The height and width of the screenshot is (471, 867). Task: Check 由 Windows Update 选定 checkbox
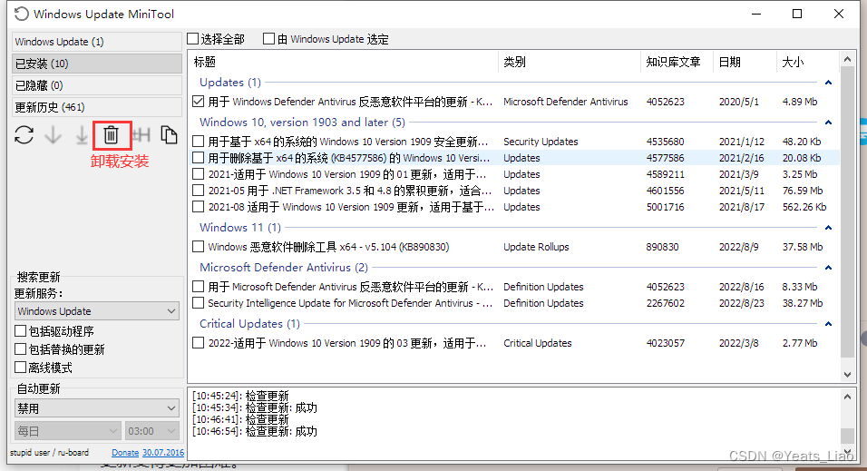pyautogui.click(x=268, y=39)
